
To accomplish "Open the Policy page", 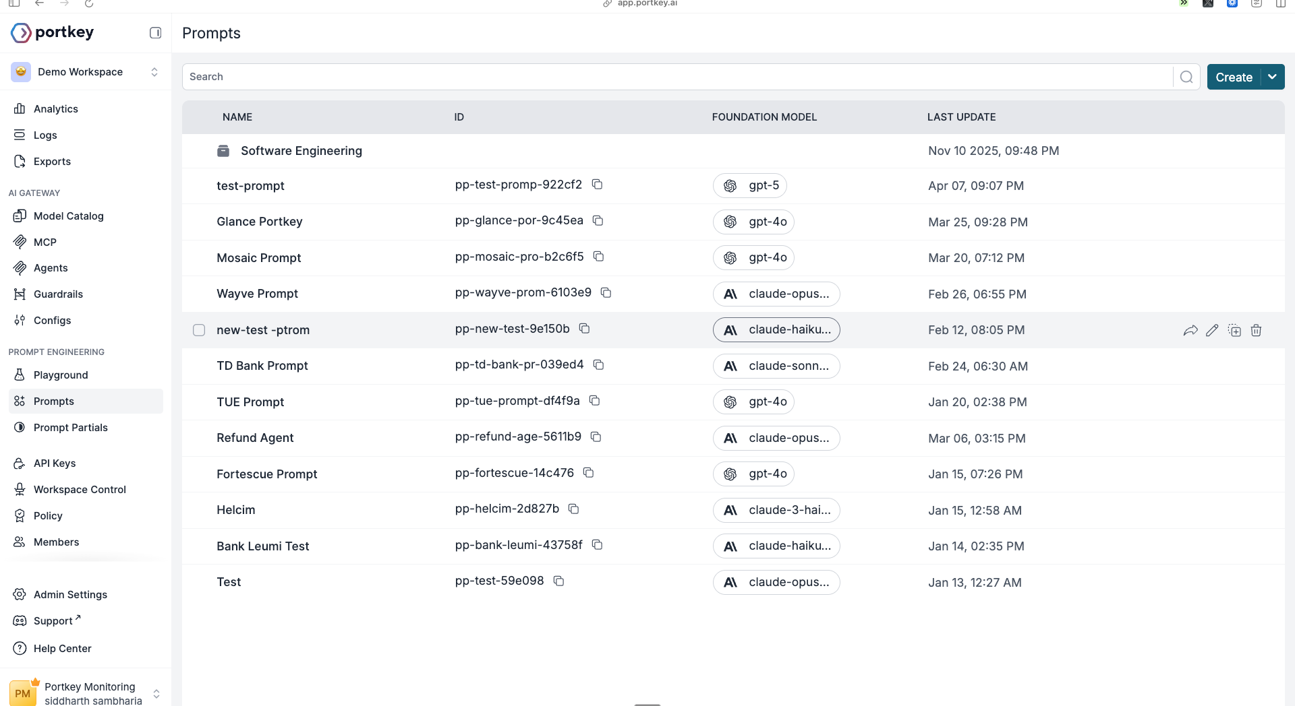I will coord(48,516).
